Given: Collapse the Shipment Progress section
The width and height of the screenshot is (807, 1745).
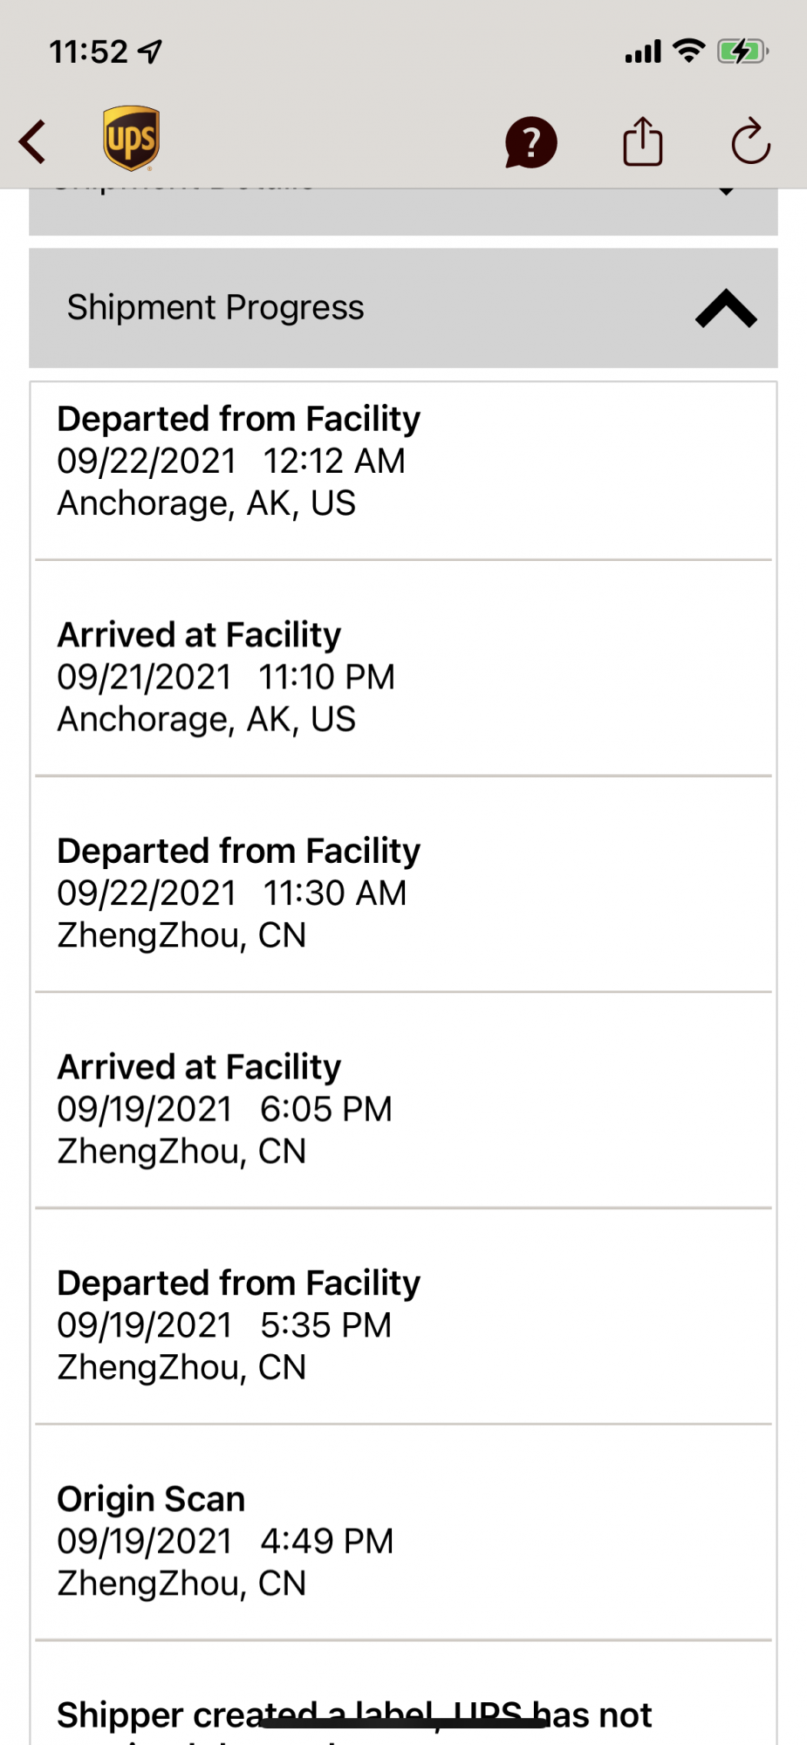Looking at the screenshot, I should tap(726, 308).
